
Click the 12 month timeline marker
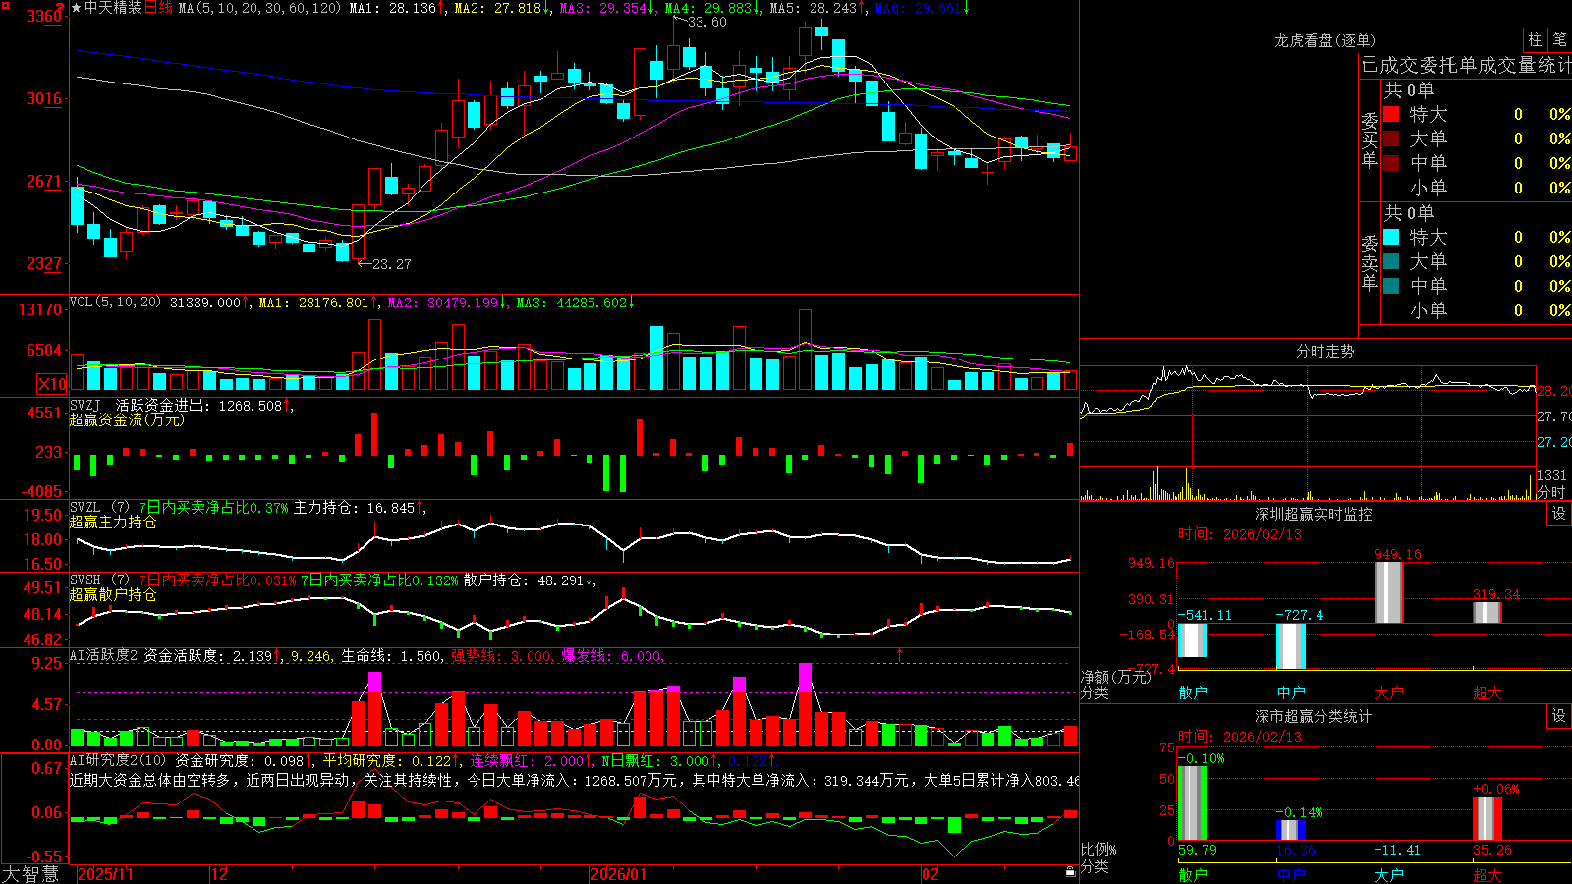219,874
